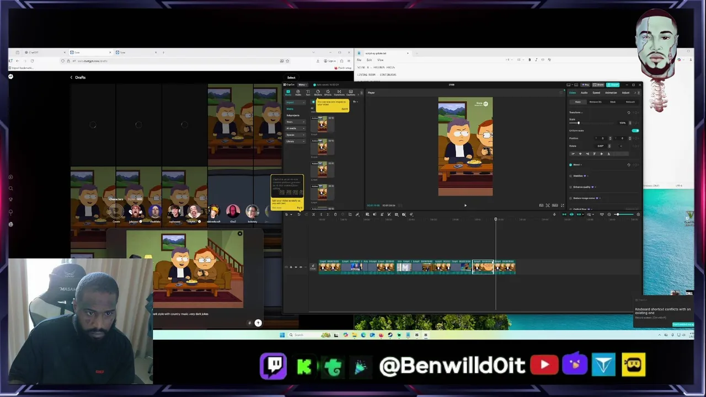
Task: Click the timeline zoom-in icon
Action: [x=638, y=214]
